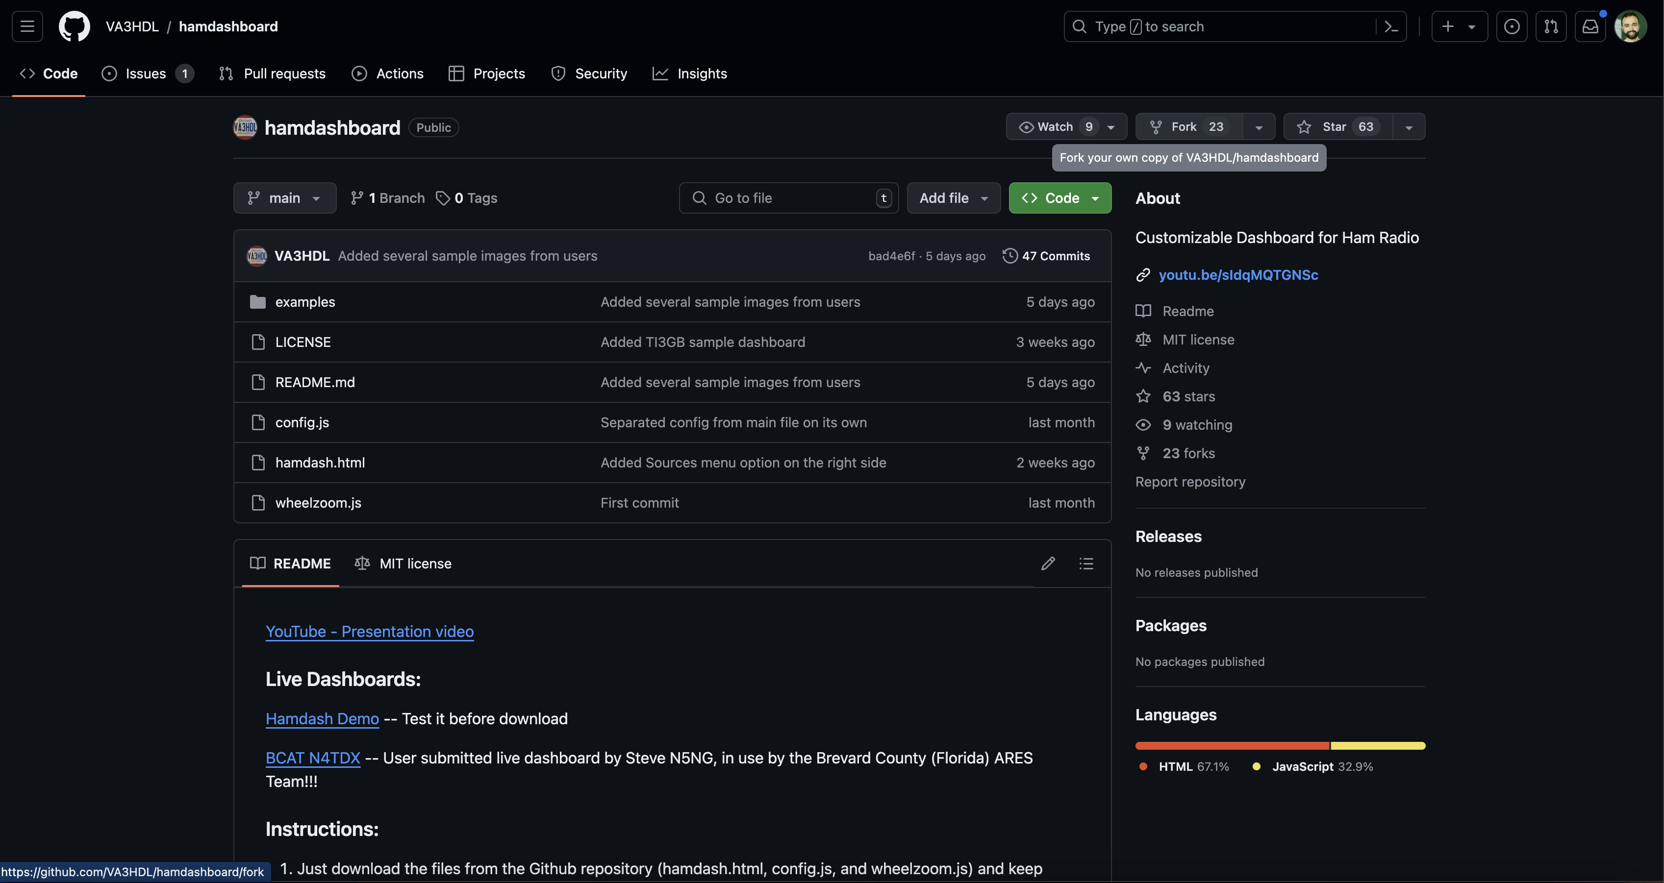Open the Insights tab

click(x=690, y=73)
